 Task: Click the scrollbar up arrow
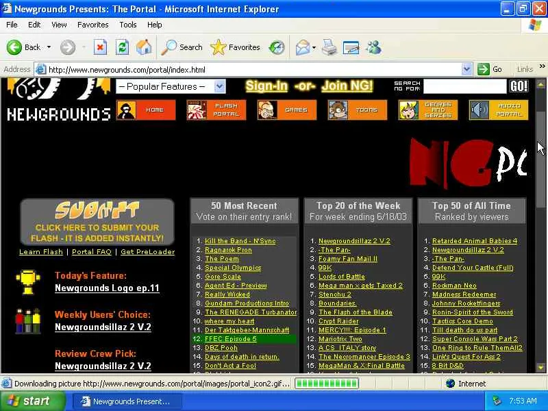click(540, 84)
